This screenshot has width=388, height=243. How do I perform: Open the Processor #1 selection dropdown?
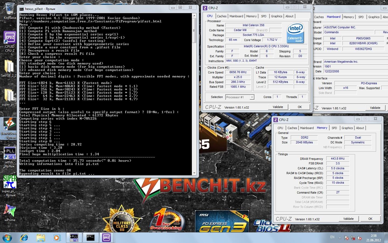[x=240, y=97]
